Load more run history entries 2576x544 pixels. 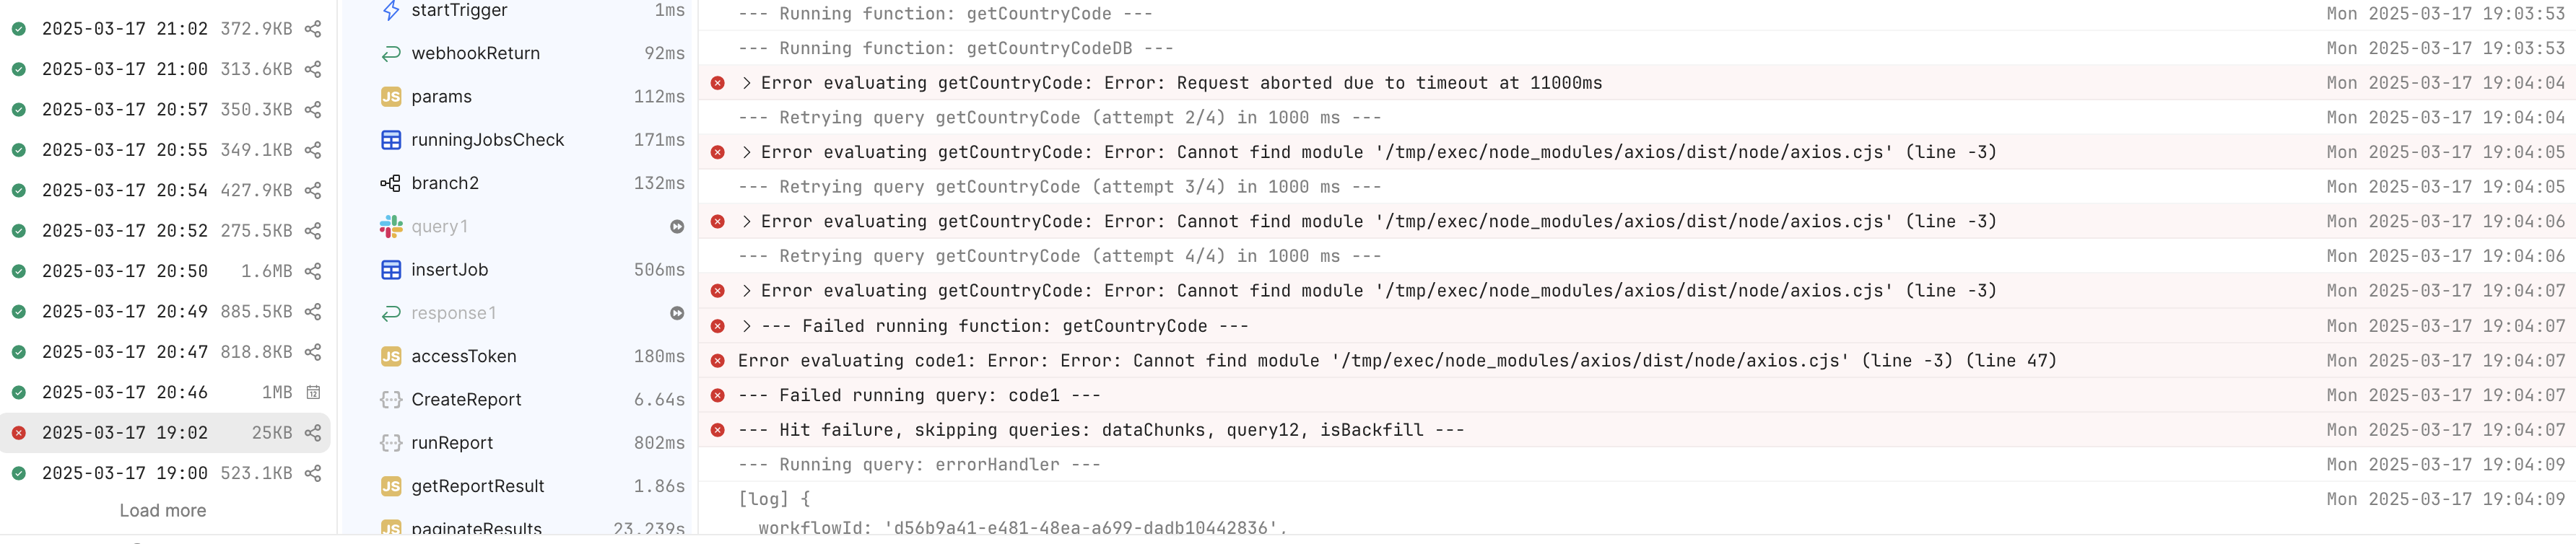tap(163, 510)
